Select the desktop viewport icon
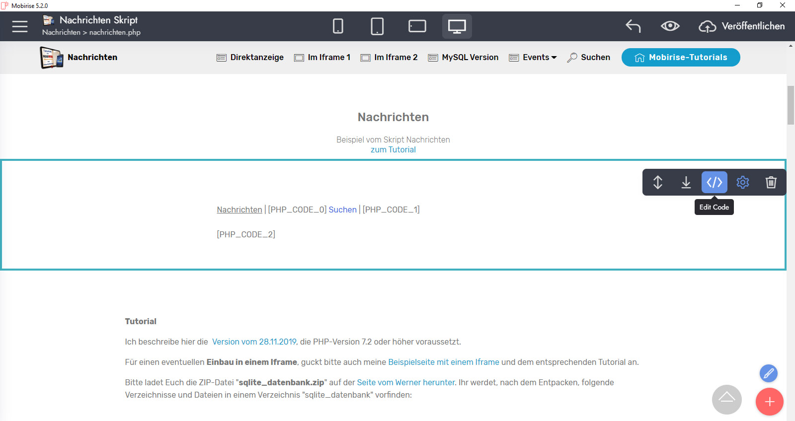 click(457, 26)
